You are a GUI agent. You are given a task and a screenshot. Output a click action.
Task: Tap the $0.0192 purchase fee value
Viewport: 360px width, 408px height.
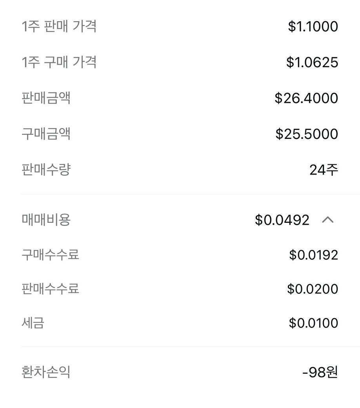pyautogui.click(x=313, y=255)
